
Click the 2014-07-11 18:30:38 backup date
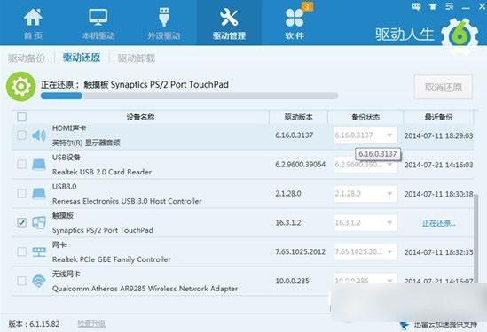click(x=438, y=194)
